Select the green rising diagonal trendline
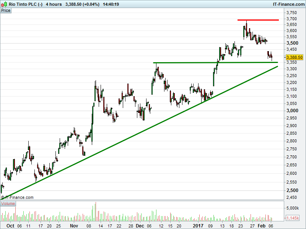The image size is (306, 229). [x=139, y=133]
